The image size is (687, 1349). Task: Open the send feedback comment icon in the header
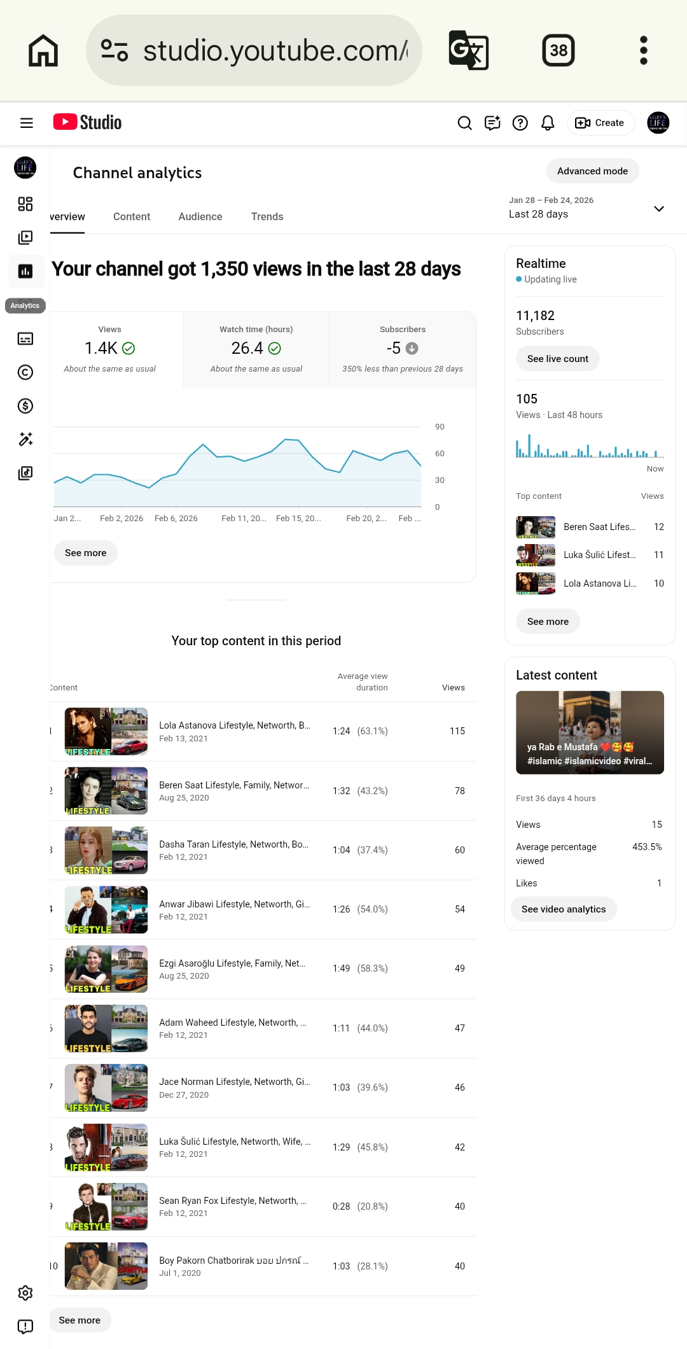[492, 123]
